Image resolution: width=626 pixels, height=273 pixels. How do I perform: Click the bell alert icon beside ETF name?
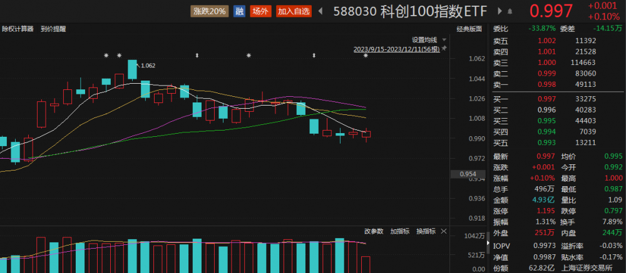tap(510, 11)
